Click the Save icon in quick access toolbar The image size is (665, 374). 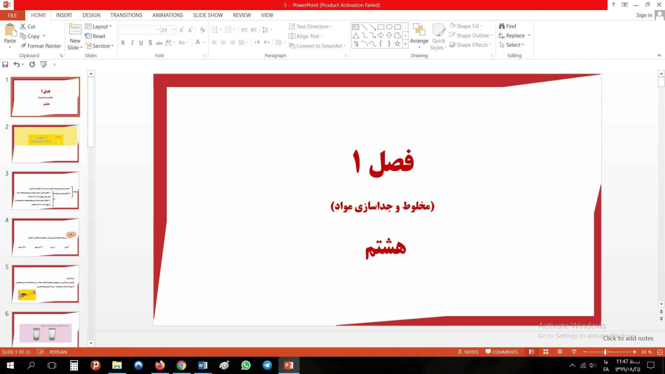point(5,65)
